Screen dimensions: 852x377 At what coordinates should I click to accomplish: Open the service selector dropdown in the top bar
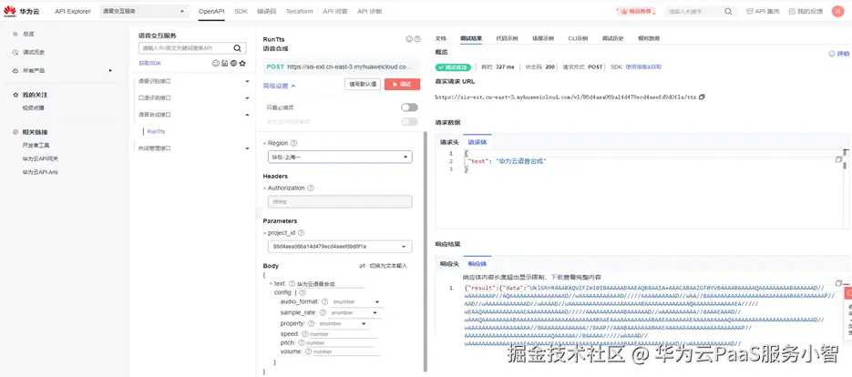pyautogui.click(x=145, y=12)
